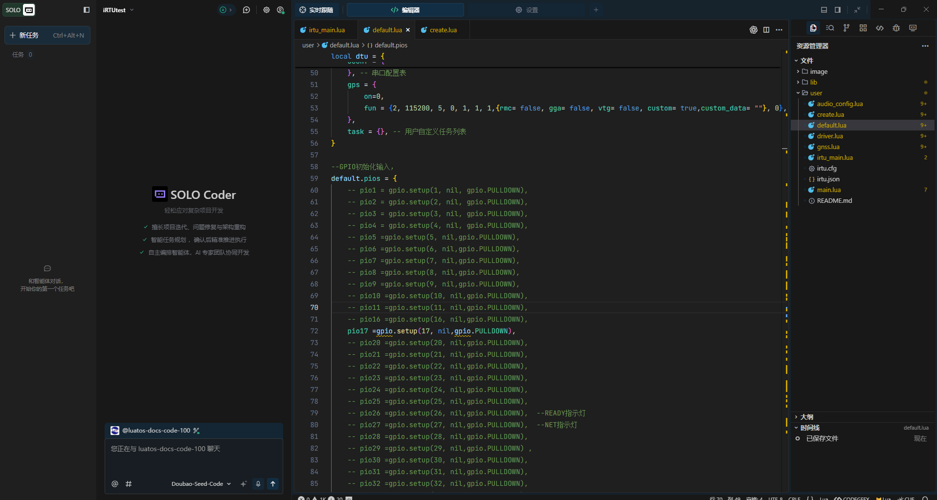937x500 pixels.
Task: Click the default.lua file breadcrumb segment
Action: click(340, 45)
